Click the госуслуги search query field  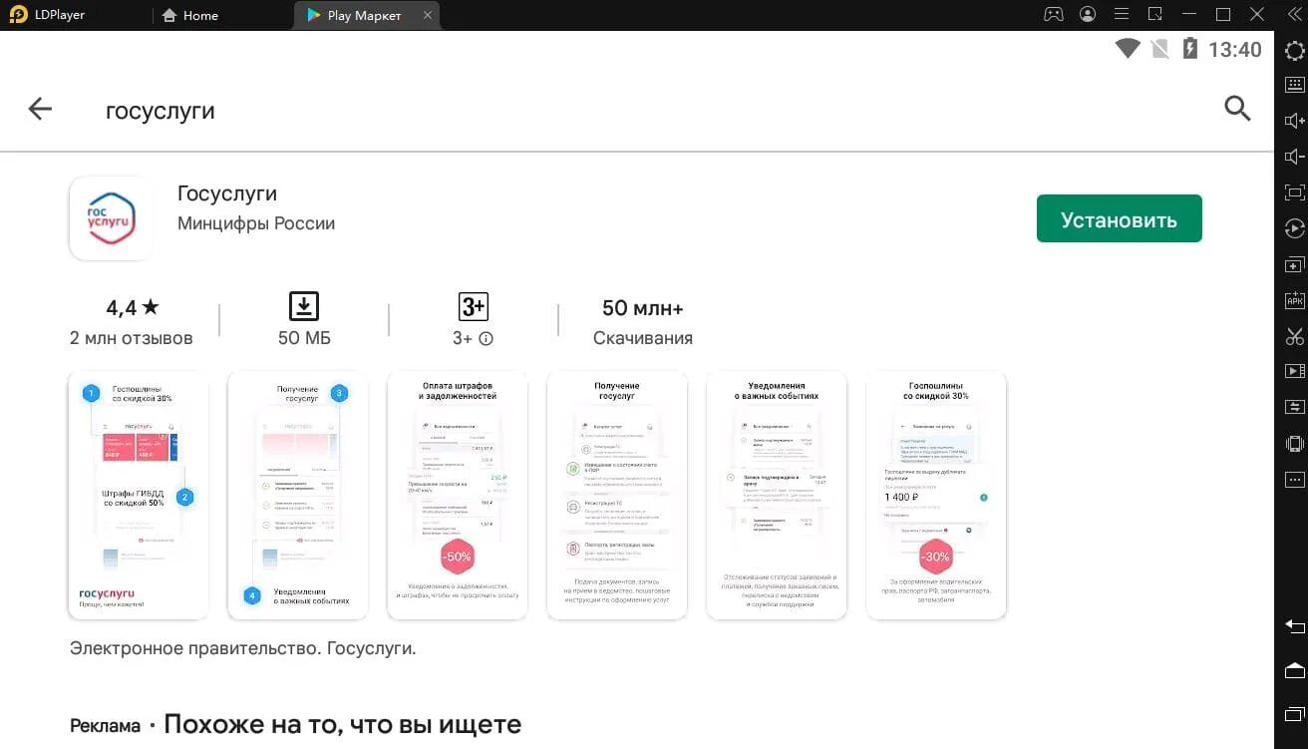pos(161,111)
